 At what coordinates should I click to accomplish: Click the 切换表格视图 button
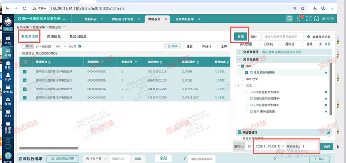(62, 159)
